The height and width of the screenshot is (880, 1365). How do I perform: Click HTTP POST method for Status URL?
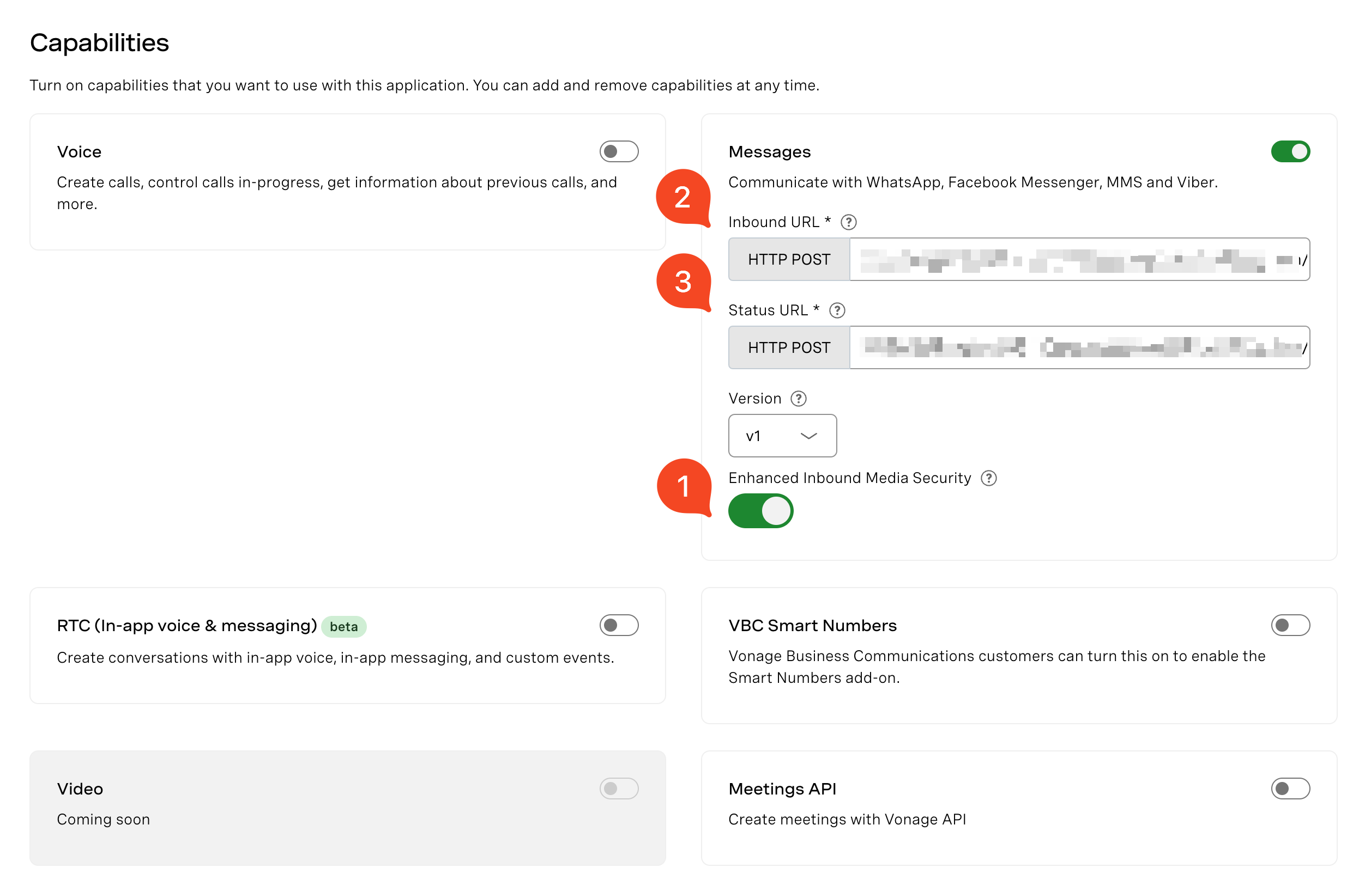(789, 347)
